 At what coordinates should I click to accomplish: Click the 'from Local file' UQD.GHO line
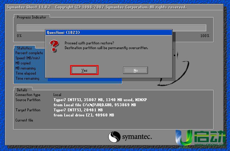(95, 105)
